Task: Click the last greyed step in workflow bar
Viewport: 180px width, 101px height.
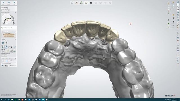Action: (x=110, y=3)
